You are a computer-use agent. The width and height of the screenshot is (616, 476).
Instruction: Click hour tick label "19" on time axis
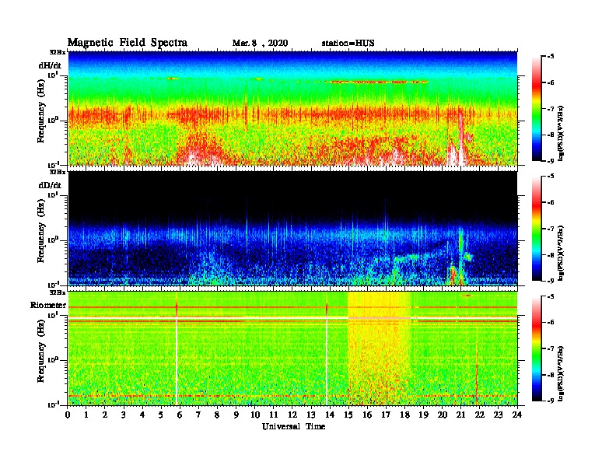(423, 415)
